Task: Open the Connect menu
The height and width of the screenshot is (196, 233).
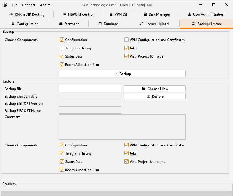Action: [28, 5]
